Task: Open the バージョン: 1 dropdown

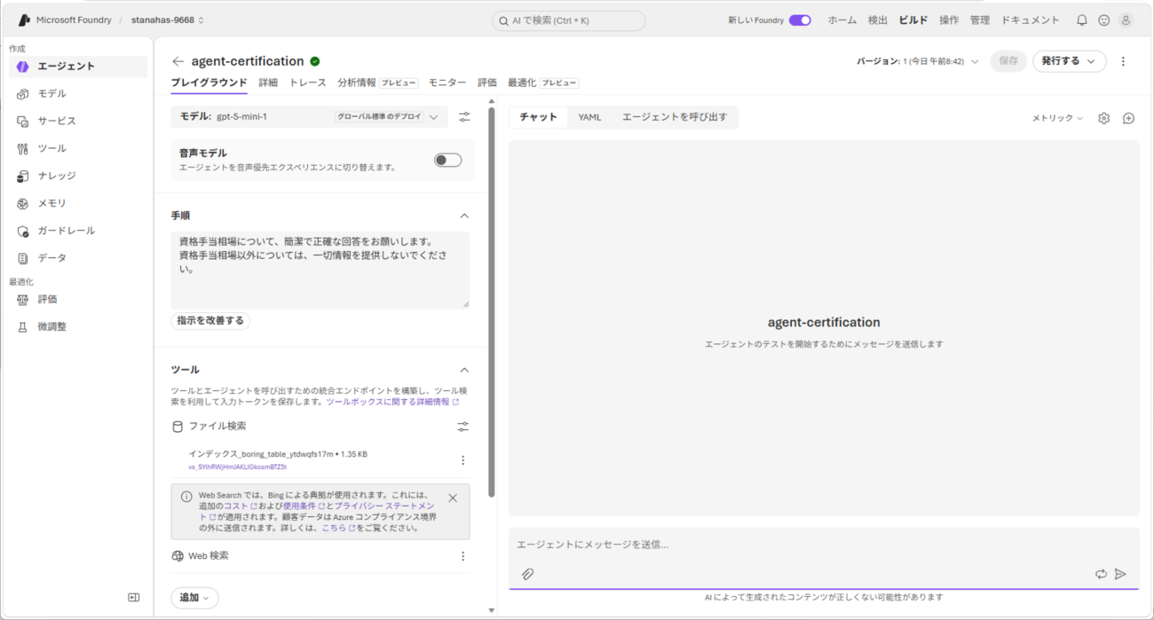Action: coord(917,61)
